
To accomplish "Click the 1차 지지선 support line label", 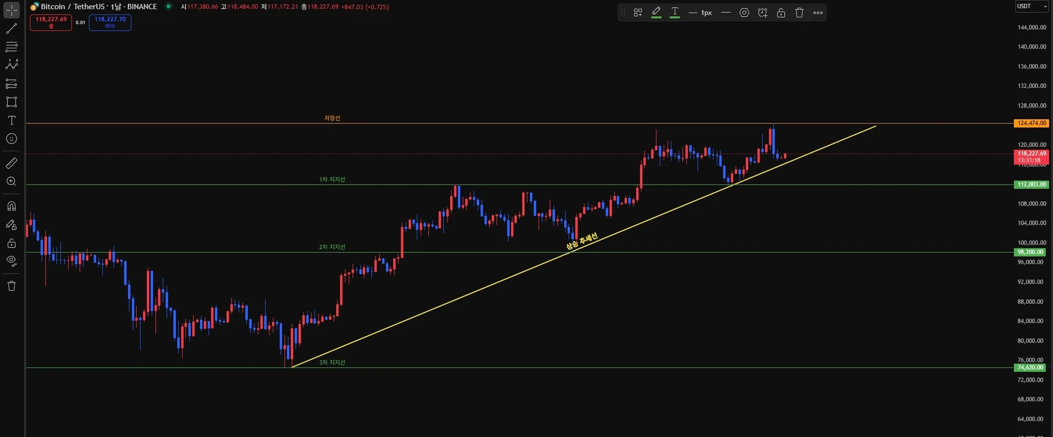I will (x=332, y=179).
